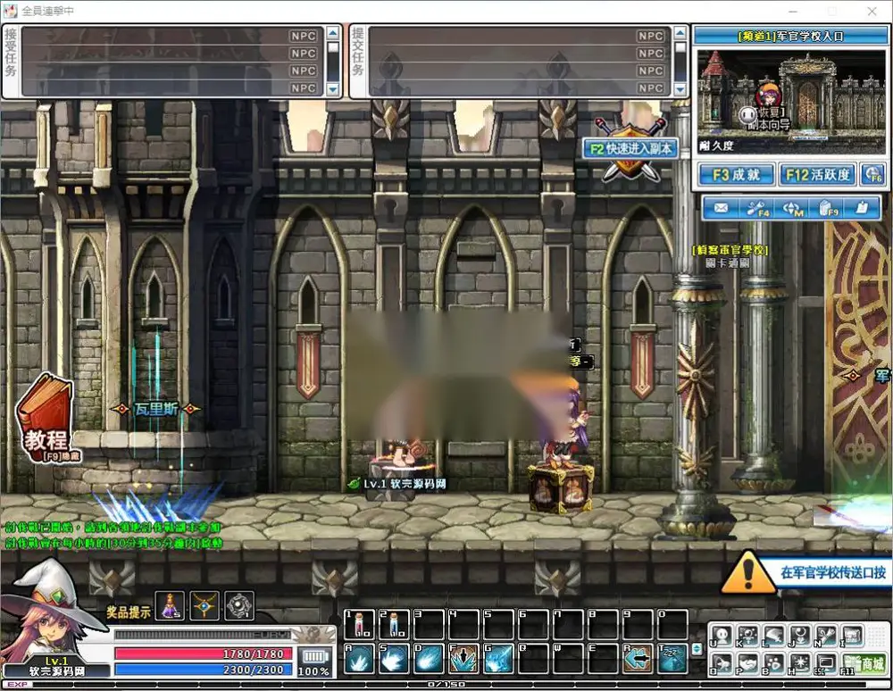Activate the skill on hotkey D
The height and width of the screenshot is (691, 893).
click(x=430, y=659)
